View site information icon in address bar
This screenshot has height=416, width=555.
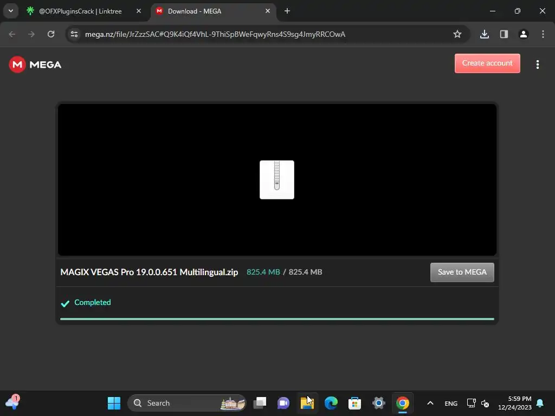click(x=74, y=34)
